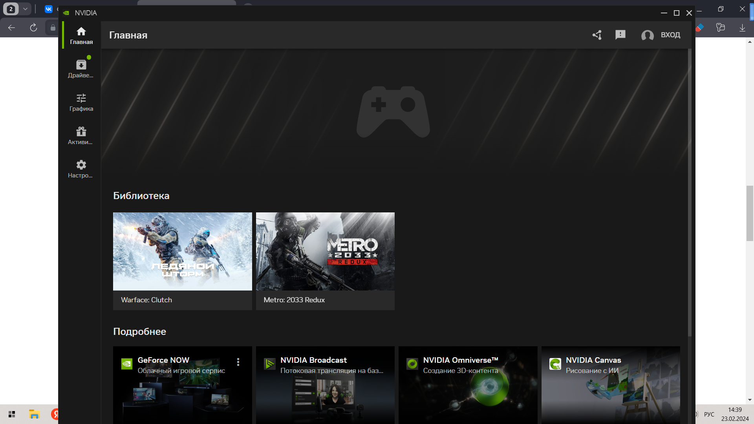The height and width of the screenshot is (424, 754).
Task: Select the VK browser tab icon
Action: (x=49, y=9)
